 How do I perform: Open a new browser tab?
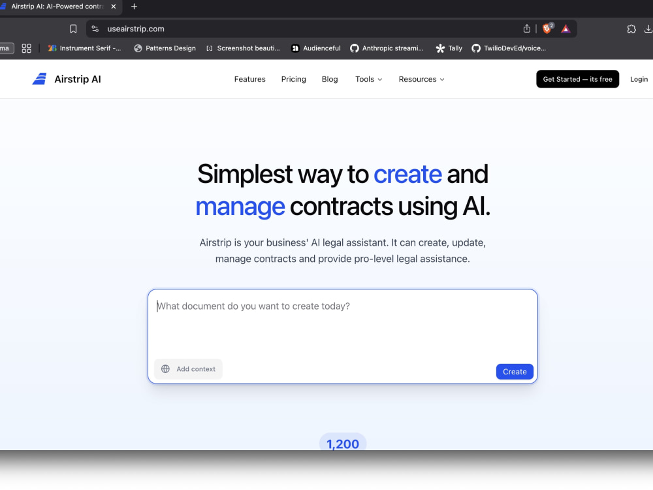[x=134, y=7]
